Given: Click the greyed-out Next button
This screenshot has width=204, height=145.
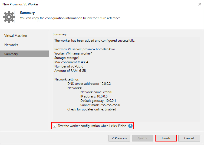Looking at the screenshot, I should coord(142,138).
